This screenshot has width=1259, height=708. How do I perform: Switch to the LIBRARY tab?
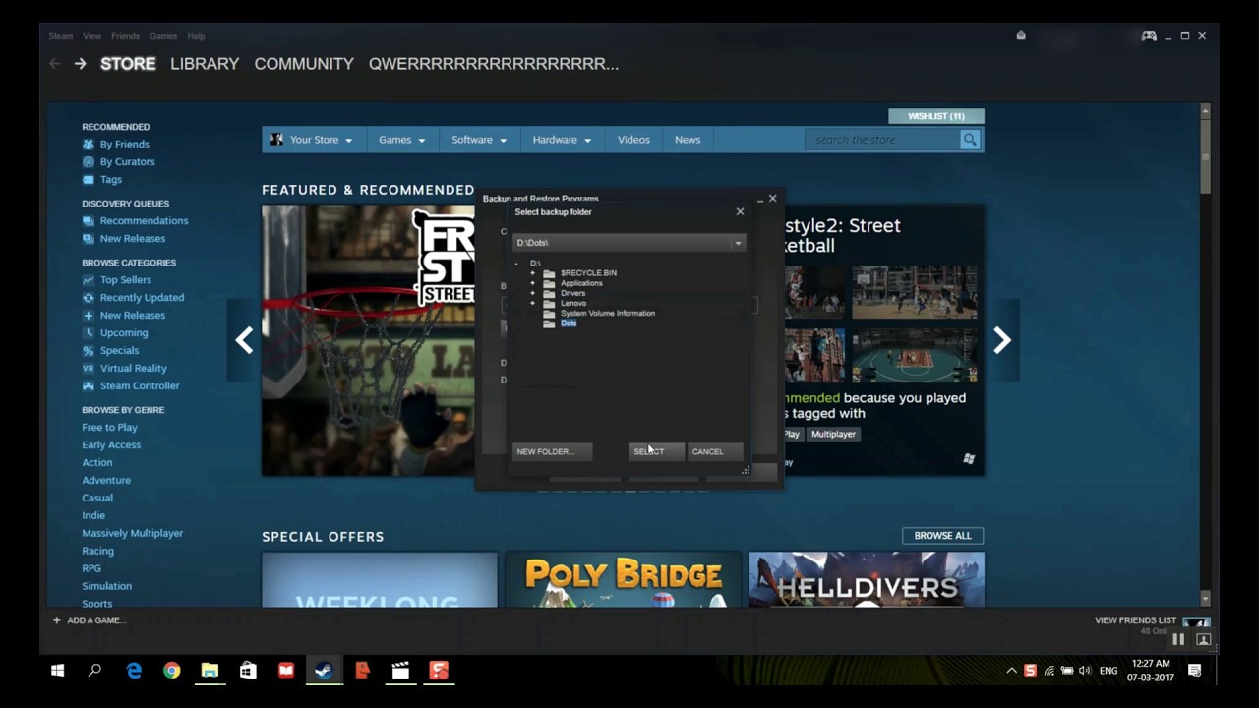205,64
